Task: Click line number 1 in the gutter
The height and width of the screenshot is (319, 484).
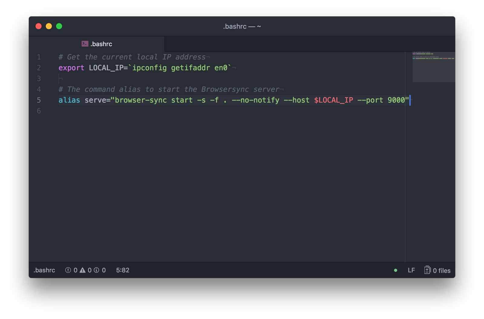Action: [x=39, y=57]
